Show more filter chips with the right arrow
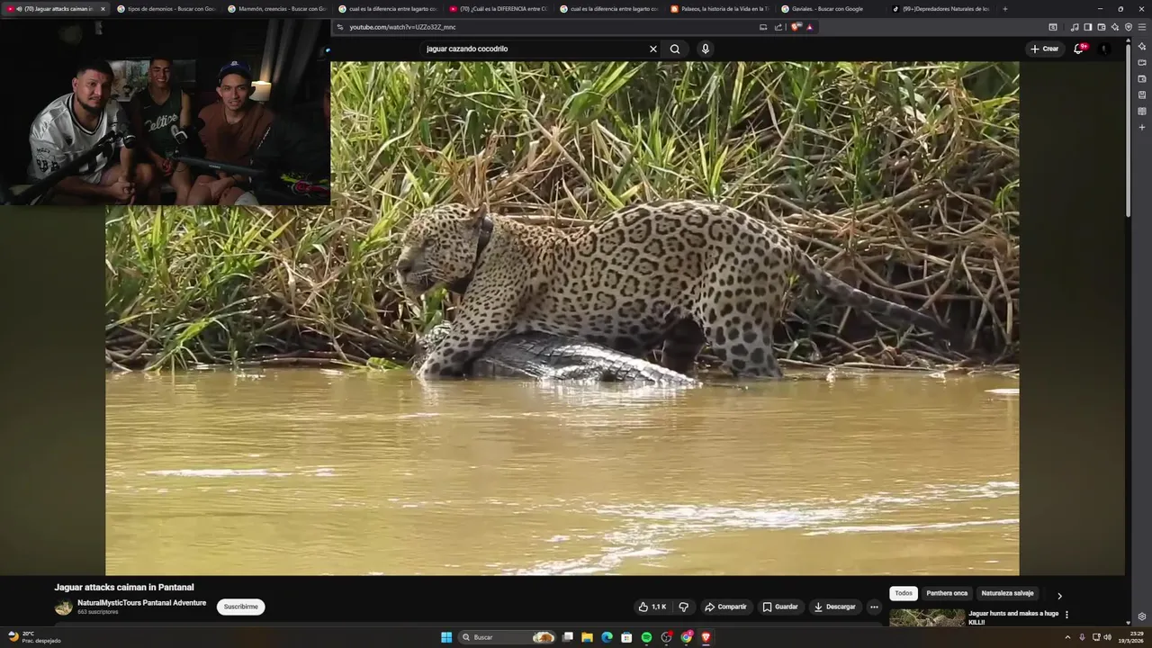1152x648 pixels. coord(1059,596)
